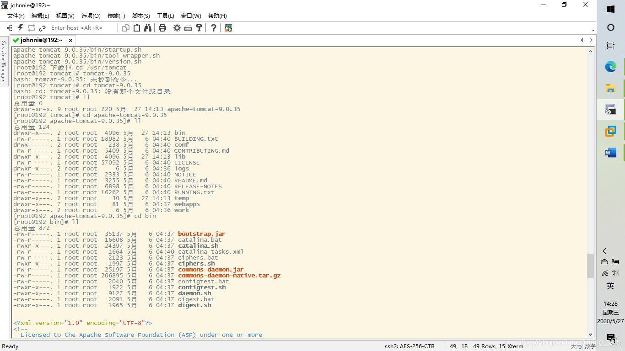Open Find with the binoculars icon
The width and height of the screenshot is (625, 351).
[x=148, y=28]
